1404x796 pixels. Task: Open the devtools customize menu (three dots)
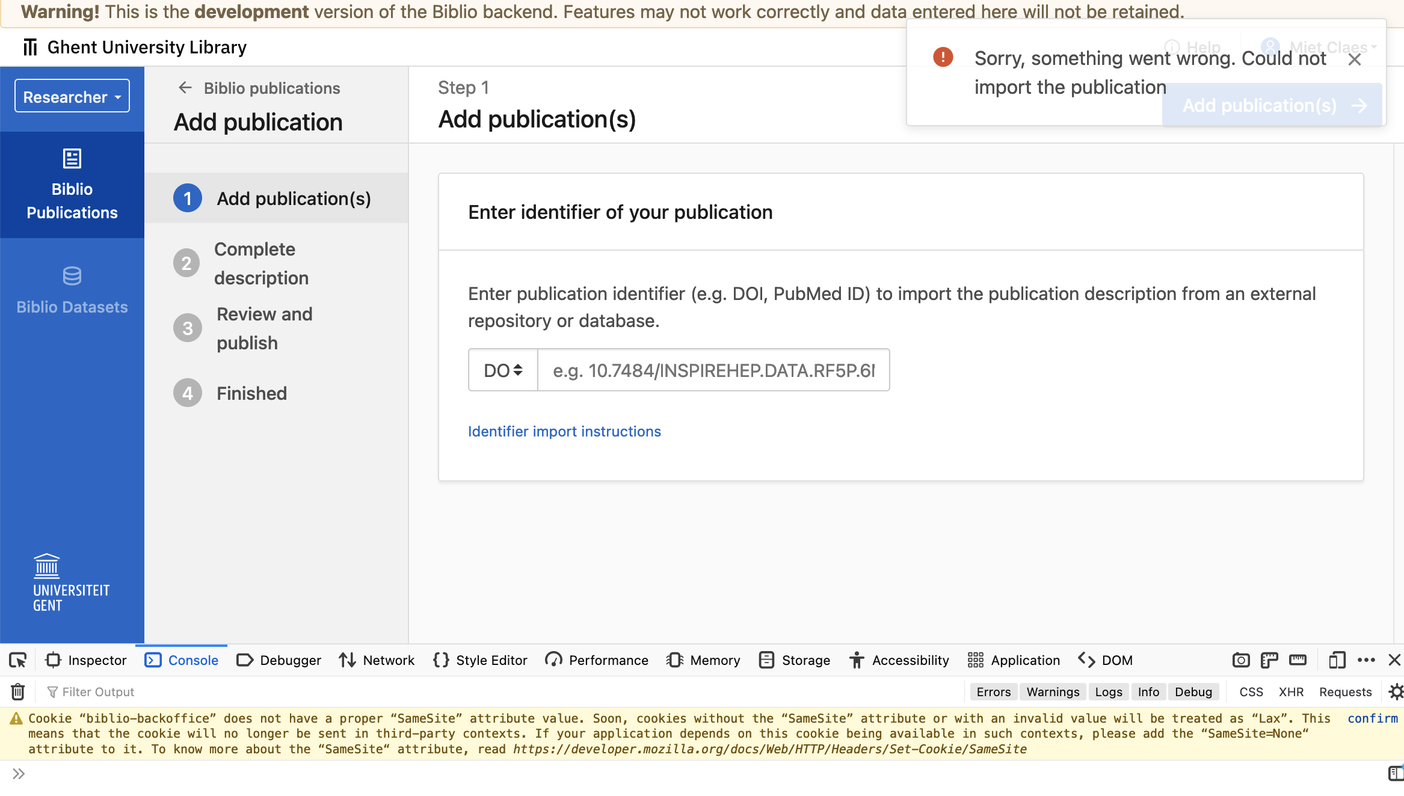[1367, 660]
